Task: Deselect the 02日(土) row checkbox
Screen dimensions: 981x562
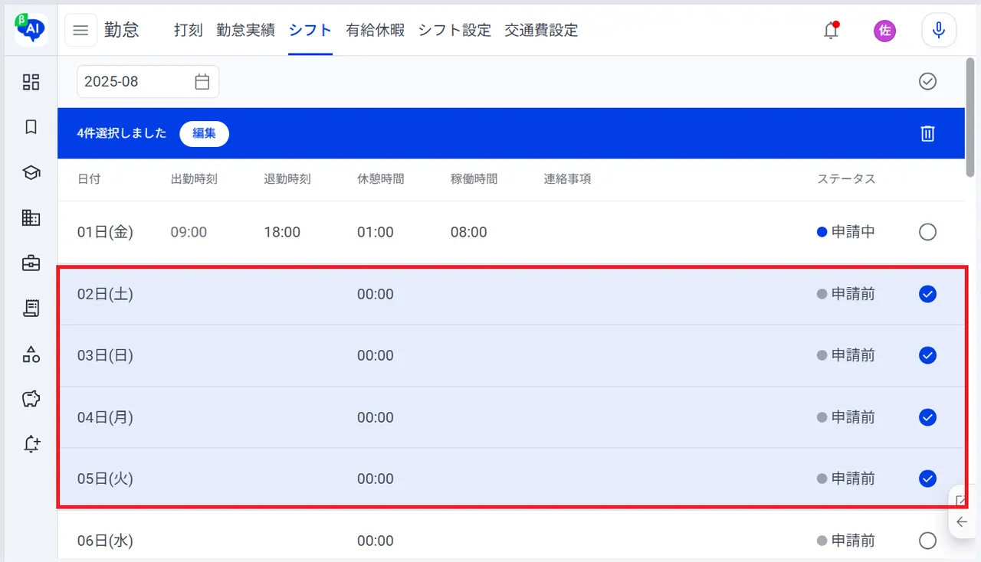Action: (927, 294)
